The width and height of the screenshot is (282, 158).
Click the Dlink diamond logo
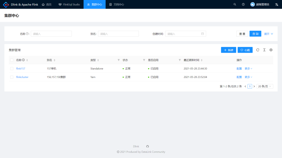(6, 4)
